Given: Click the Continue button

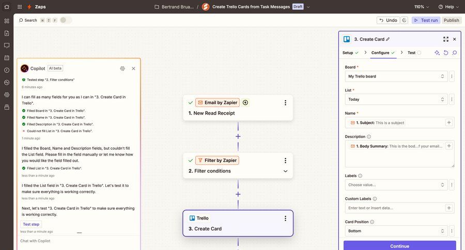Looking at the screenshot, I should coord(399,245).
